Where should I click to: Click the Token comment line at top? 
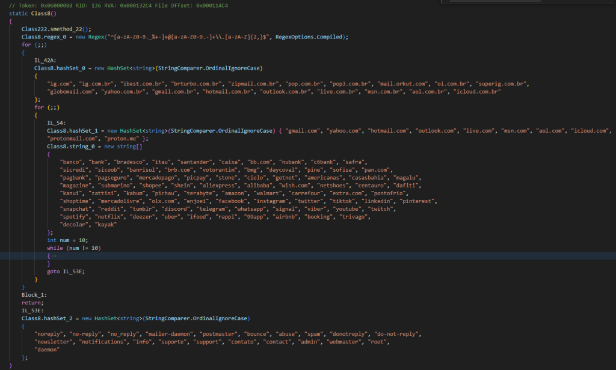[119, 5]
